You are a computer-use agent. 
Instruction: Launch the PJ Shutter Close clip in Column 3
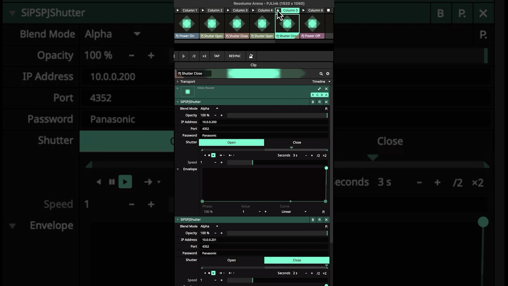pyautogui.click(x=237, y=24)
